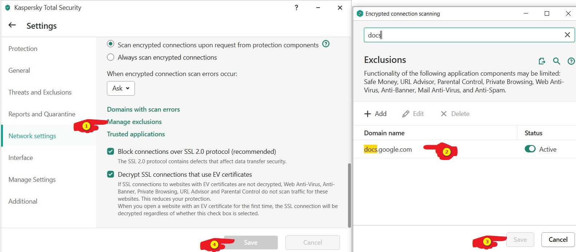Click help icon beside scan encrypted connections option
The height and width of the screenshot is (252, 576).
coord(326,44)
